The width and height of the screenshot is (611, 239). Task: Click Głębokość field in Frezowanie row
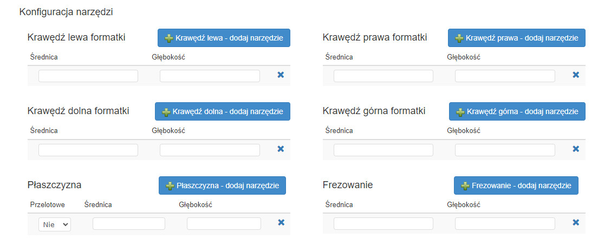(x=505, y=223)
